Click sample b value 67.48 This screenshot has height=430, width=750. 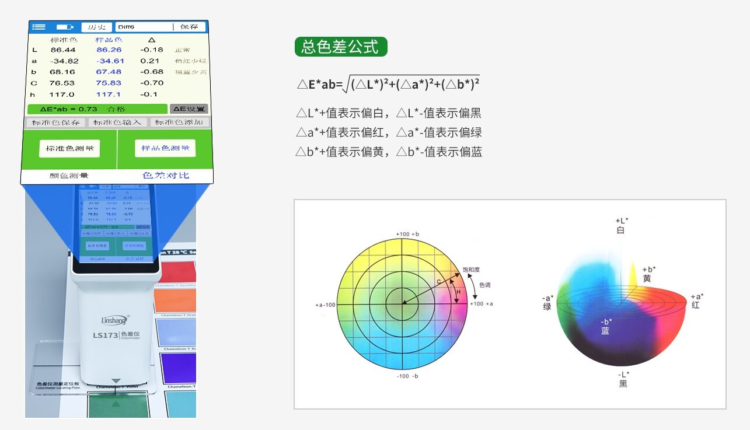point(109,72)
